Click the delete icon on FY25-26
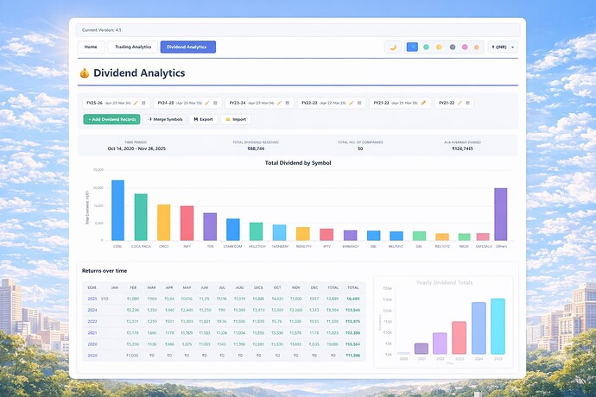Viewport: 596px width, 397px height. [x=143, y=103]
